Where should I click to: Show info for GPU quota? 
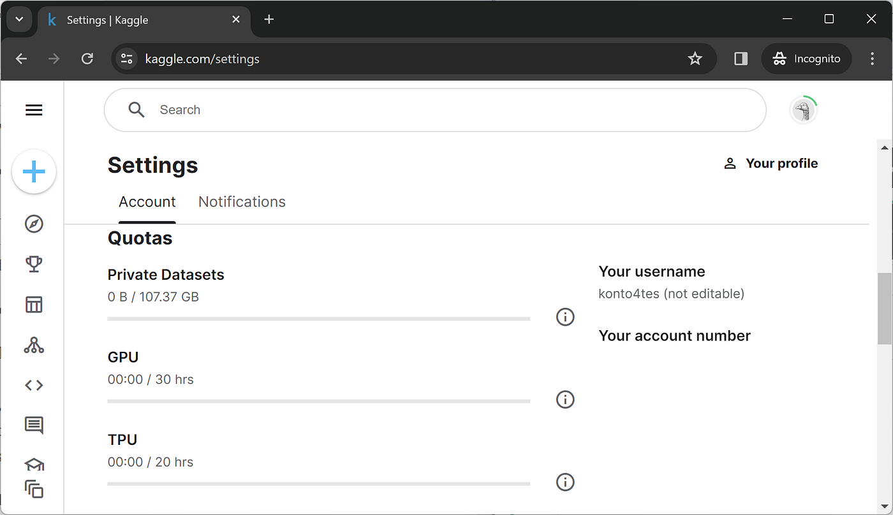[565, 400]
